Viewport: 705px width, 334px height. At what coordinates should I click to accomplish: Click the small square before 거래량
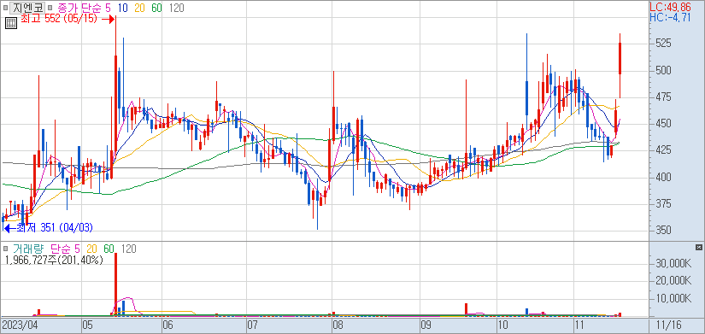5,249
